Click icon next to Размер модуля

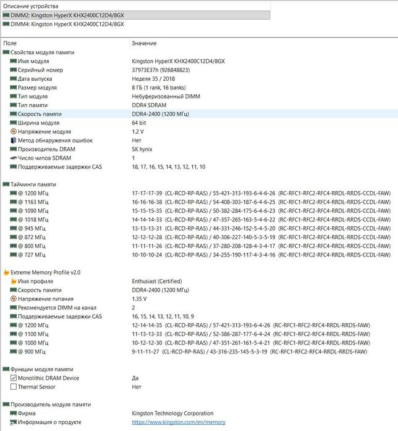[14, 88]
